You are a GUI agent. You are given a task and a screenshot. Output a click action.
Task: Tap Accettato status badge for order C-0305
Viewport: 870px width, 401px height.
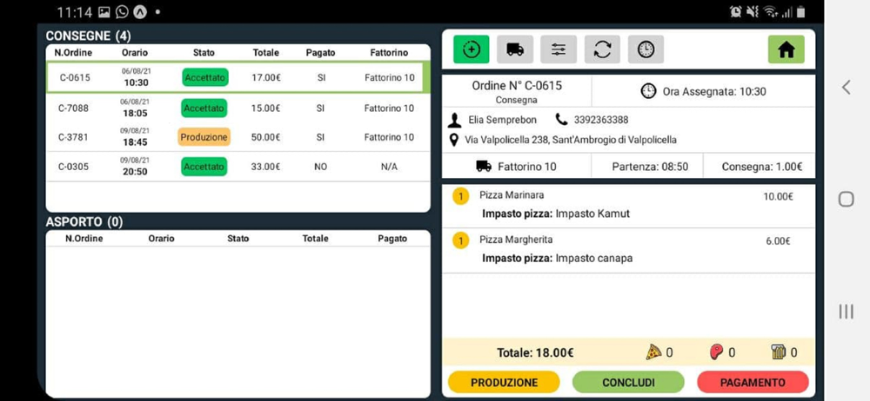[204, 167]
